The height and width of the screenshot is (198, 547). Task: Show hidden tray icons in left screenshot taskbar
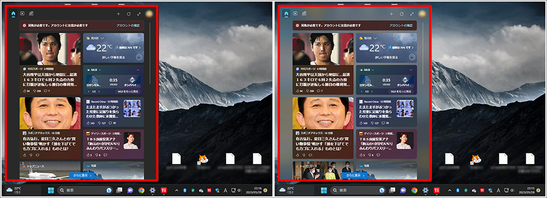coord(176,191)
